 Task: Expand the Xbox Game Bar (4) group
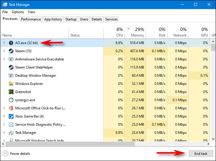(x=4, y=116)
